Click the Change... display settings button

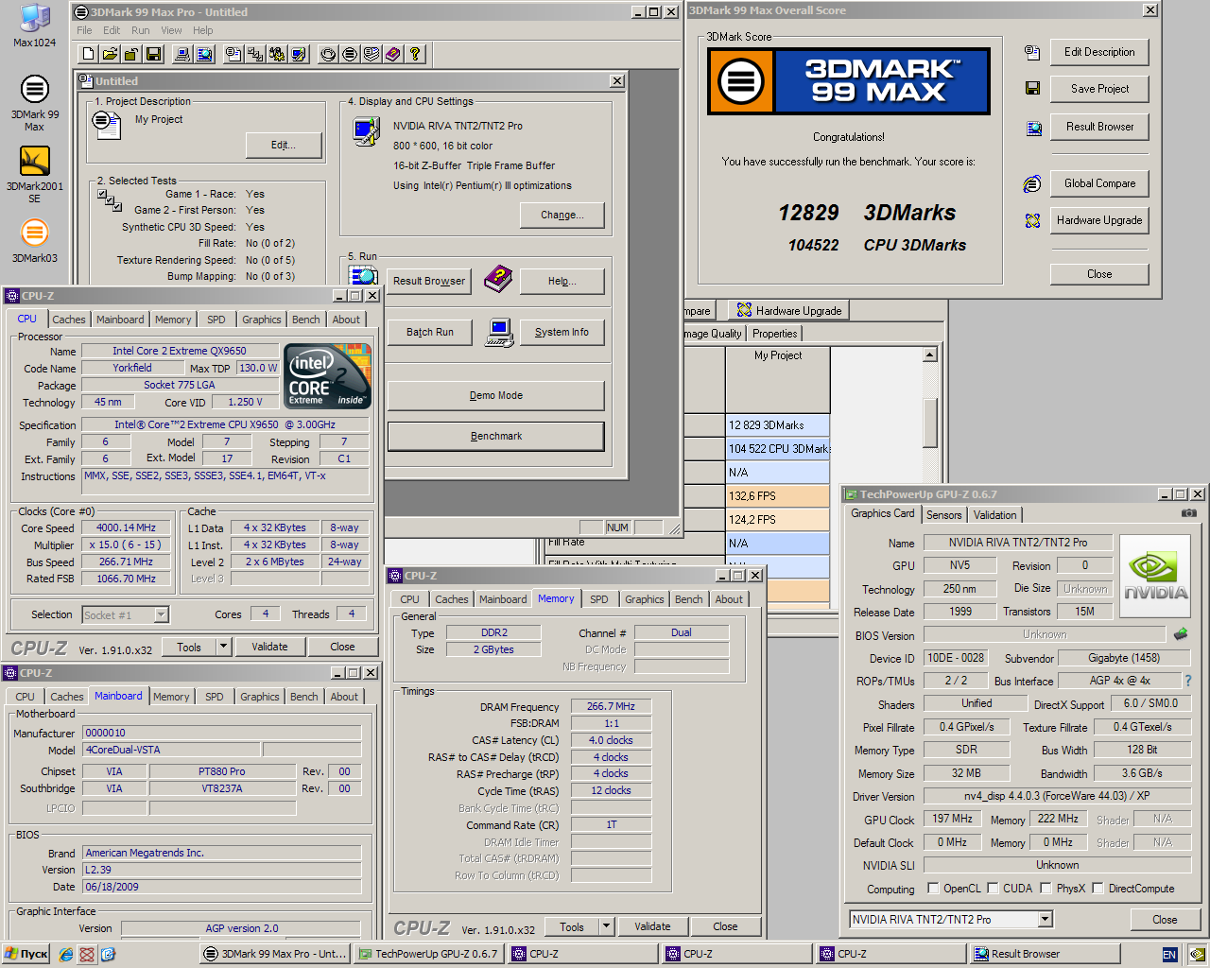pos(562,215)
